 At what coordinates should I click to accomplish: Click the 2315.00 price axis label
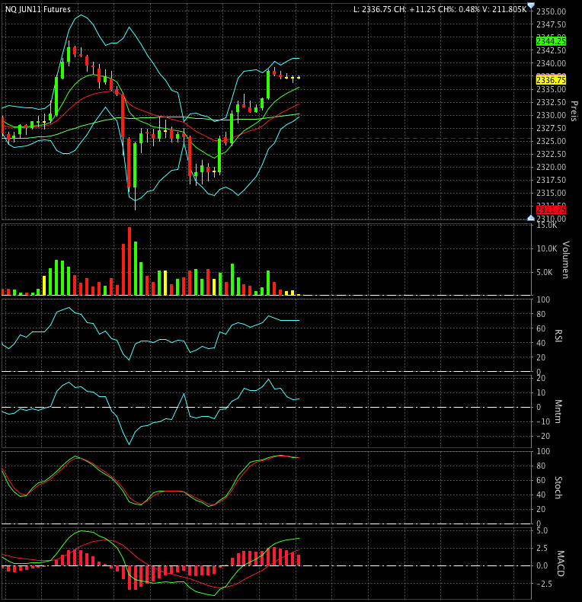pyautogui.click(x=551, y=193)
